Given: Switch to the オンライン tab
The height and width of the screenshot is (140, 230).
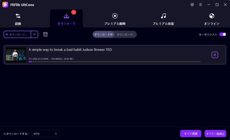Looking at the screenshot, I should [212, 19].
